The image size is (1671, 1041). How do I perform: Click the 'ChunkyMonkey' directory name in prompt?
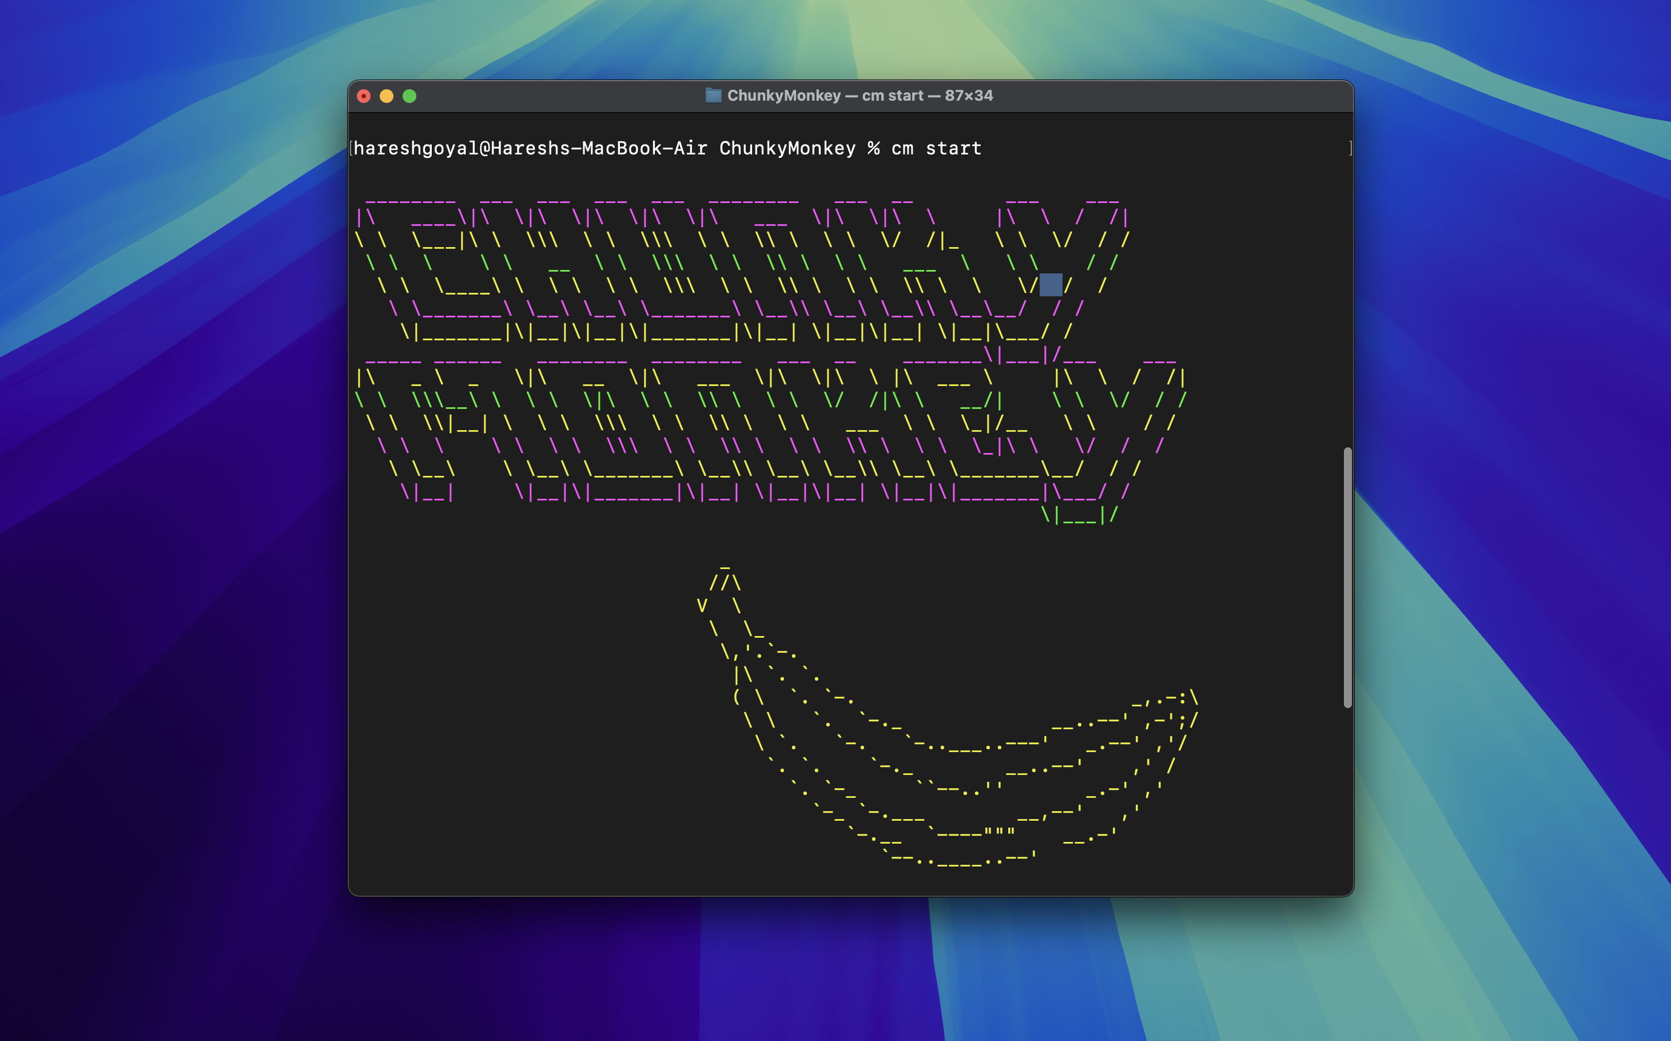[x=787, y=149]
